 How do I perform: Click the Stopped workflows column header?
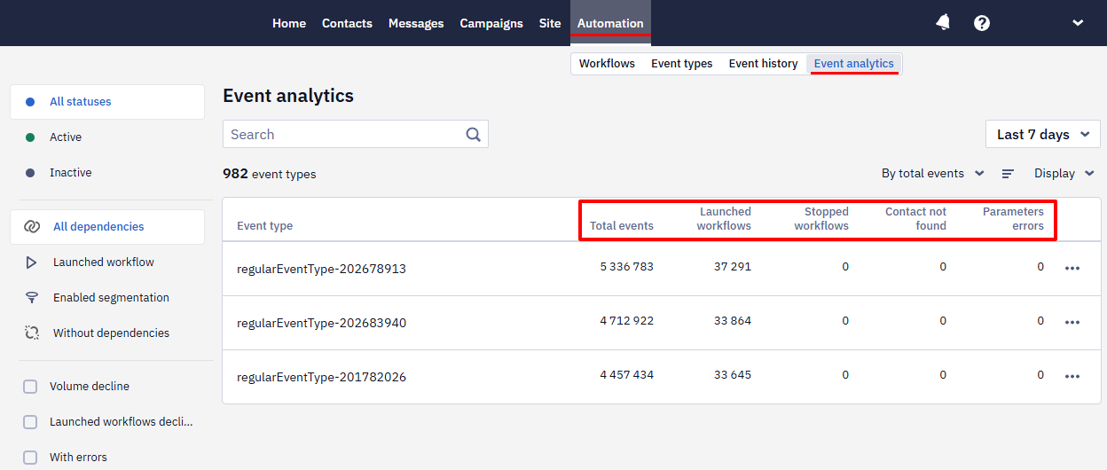pyautogui.click(x=821, y=219)
